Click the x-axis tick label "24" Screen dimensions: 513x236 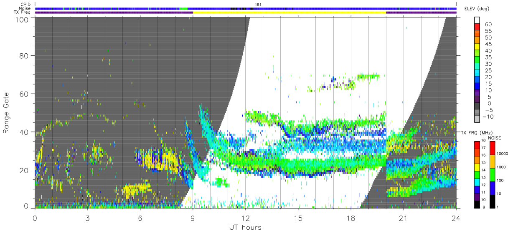456,218
